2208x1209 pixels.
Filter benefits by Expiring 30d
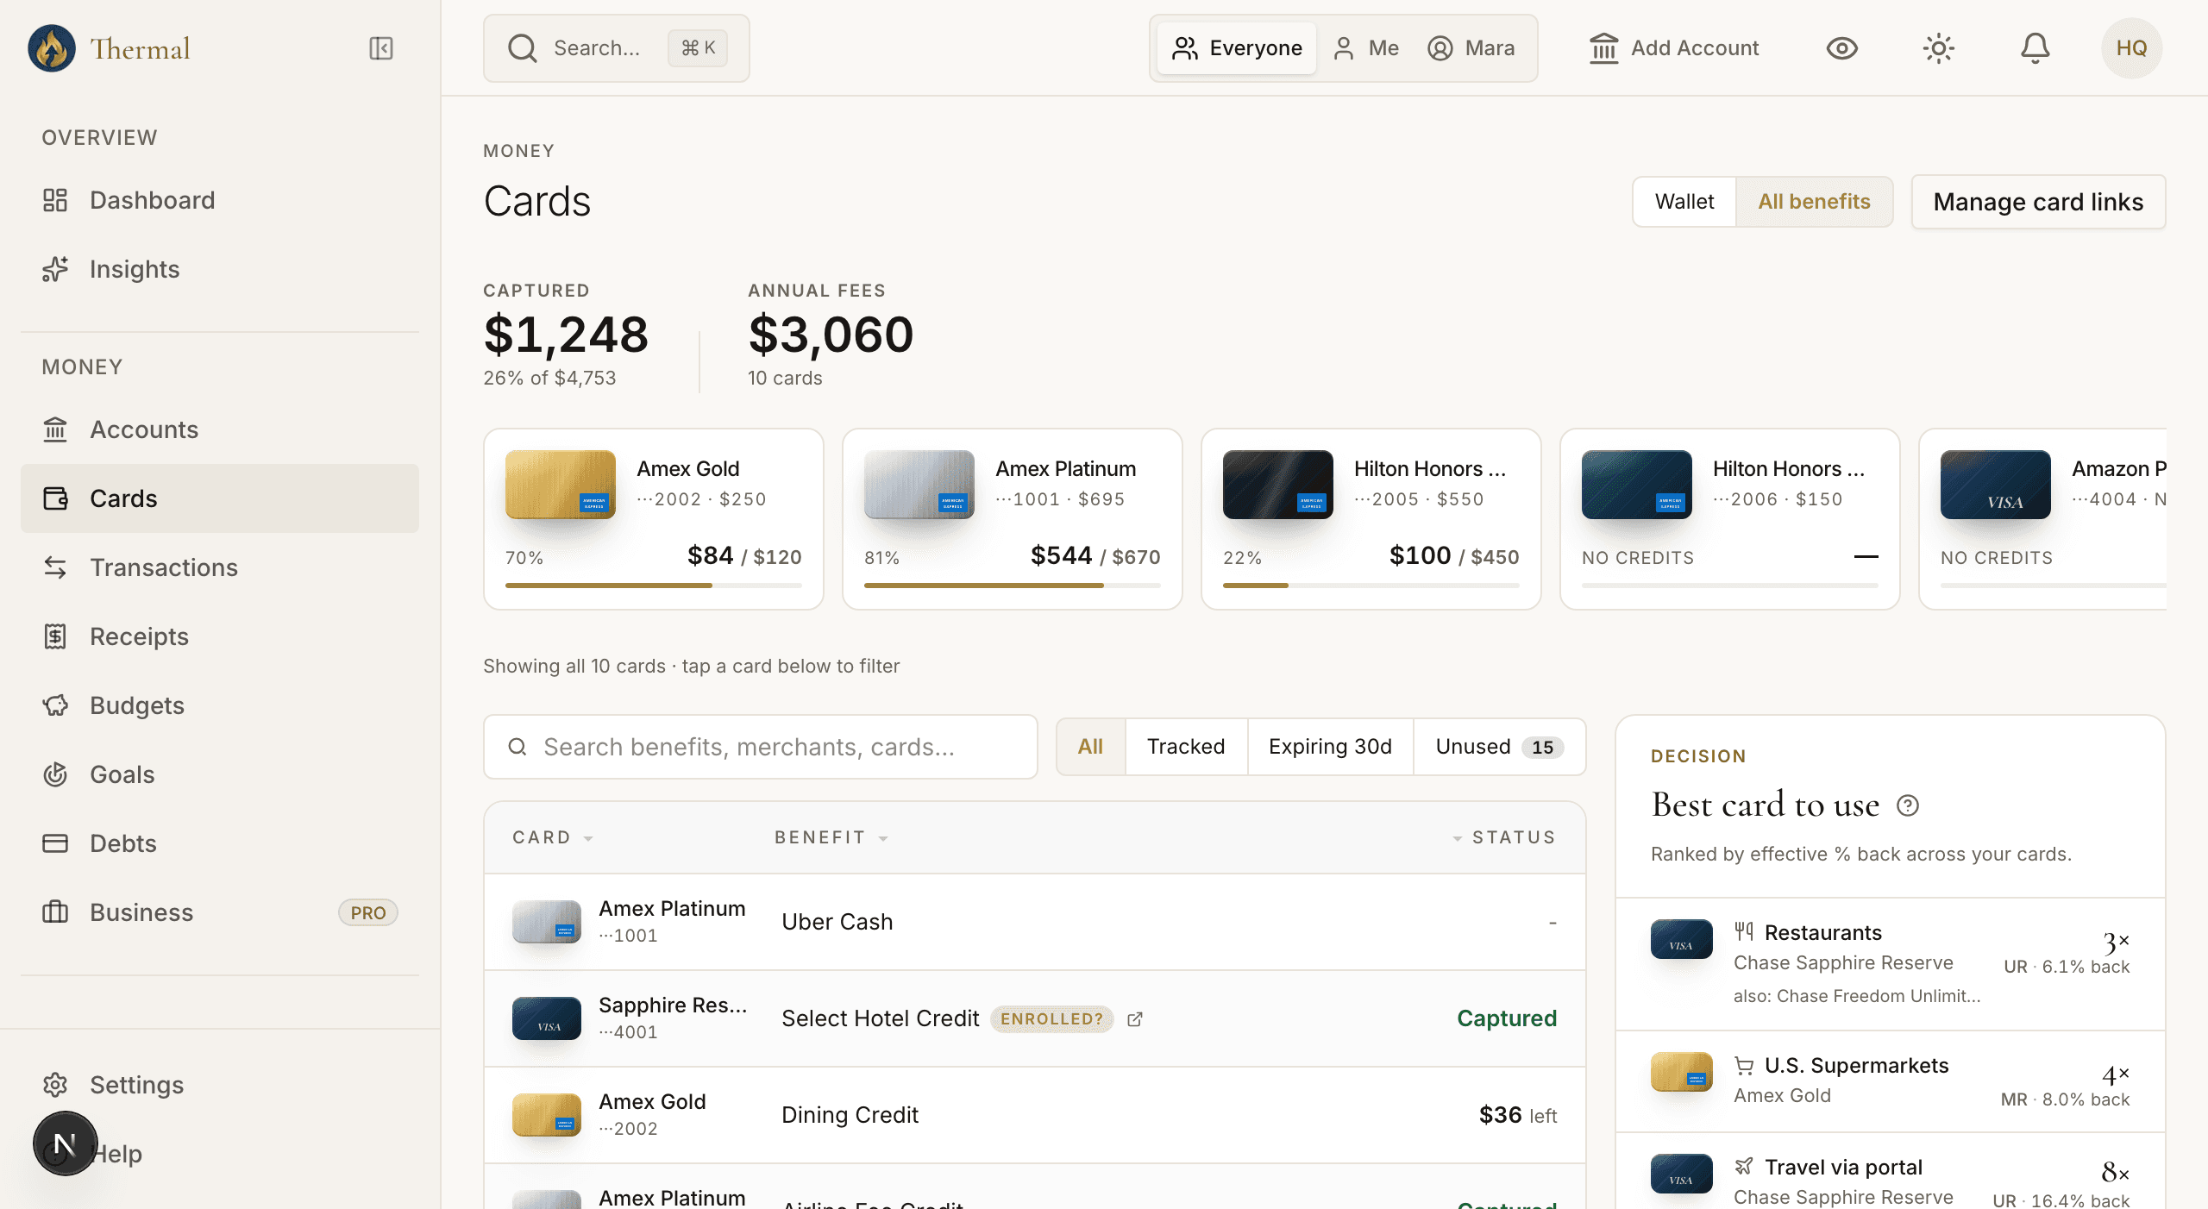tap(1330, 747)
